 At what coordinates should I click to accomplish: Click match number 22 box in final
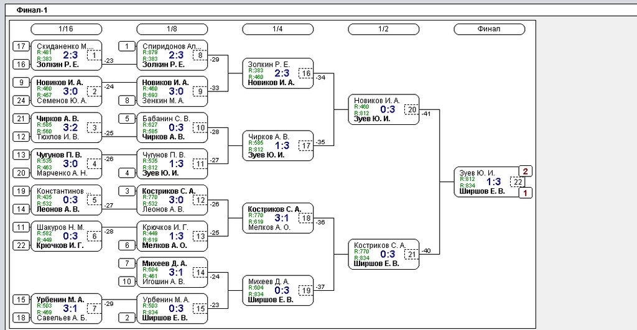pyautogui.click(x=517, y=181)
